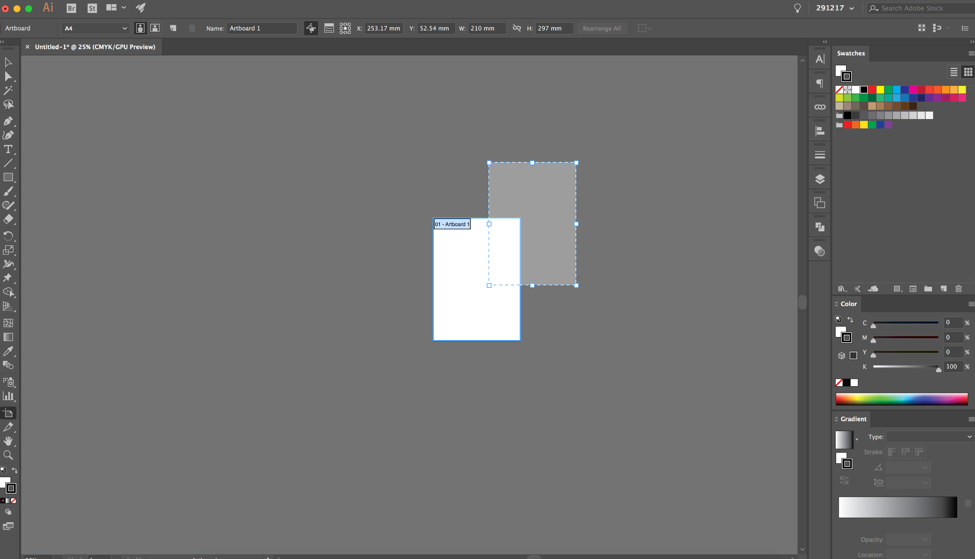The height and width of the screenshot is (559, 975).
Task: Open the Align panel icon
Action: (x=820, y=131)
